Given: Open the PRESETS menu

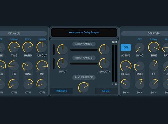Looking at the screenshot, I should [61, 91].
